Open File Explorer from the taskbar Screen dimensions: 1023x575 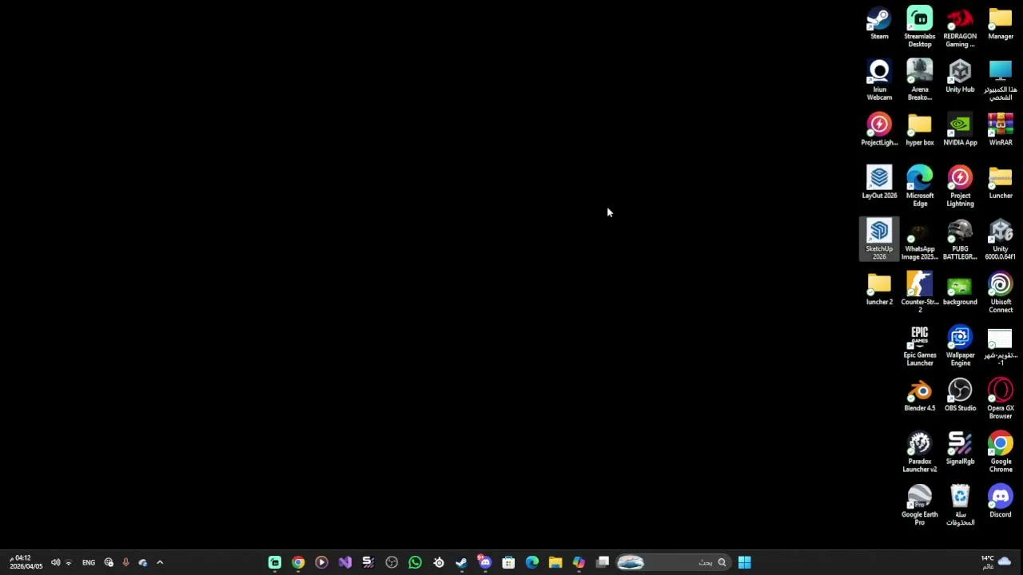click(x=555, y=562)
